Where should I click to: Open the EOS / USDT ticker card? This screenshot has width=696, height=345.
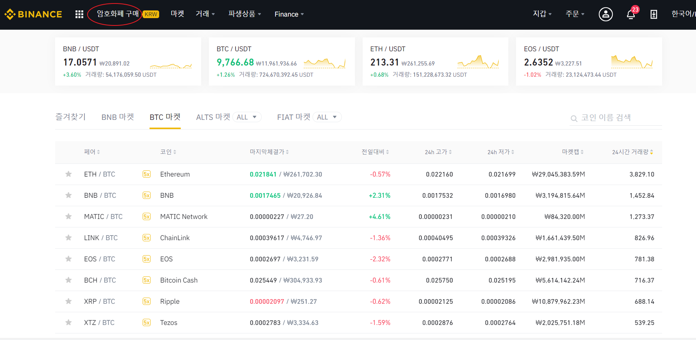[x=589, y=61]
